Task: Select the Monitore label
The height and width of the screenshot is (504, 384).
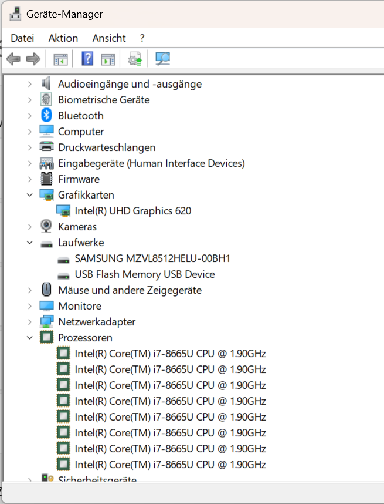Action: click(x=80, y=306)
